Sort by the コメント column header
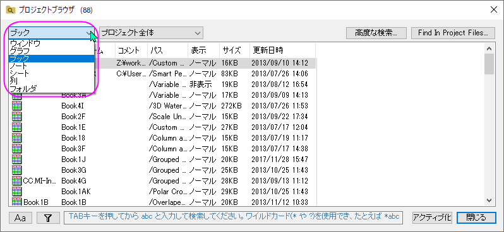 (x=131, y=50)
